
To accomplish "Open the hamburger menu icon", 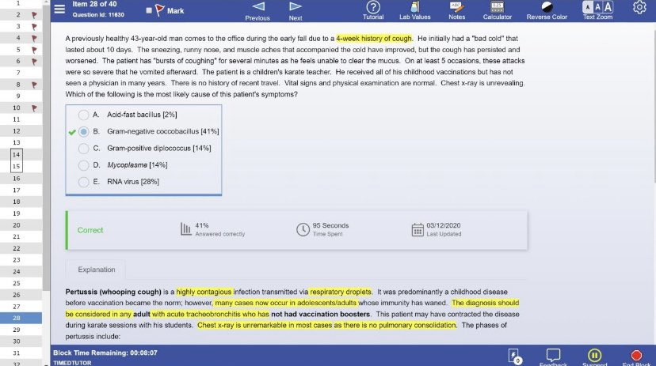I will pos(60,9).
